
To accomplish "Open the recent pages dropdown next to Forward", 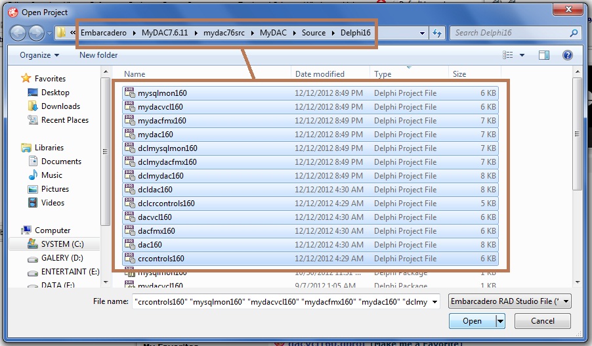I will tap(49, 33).
